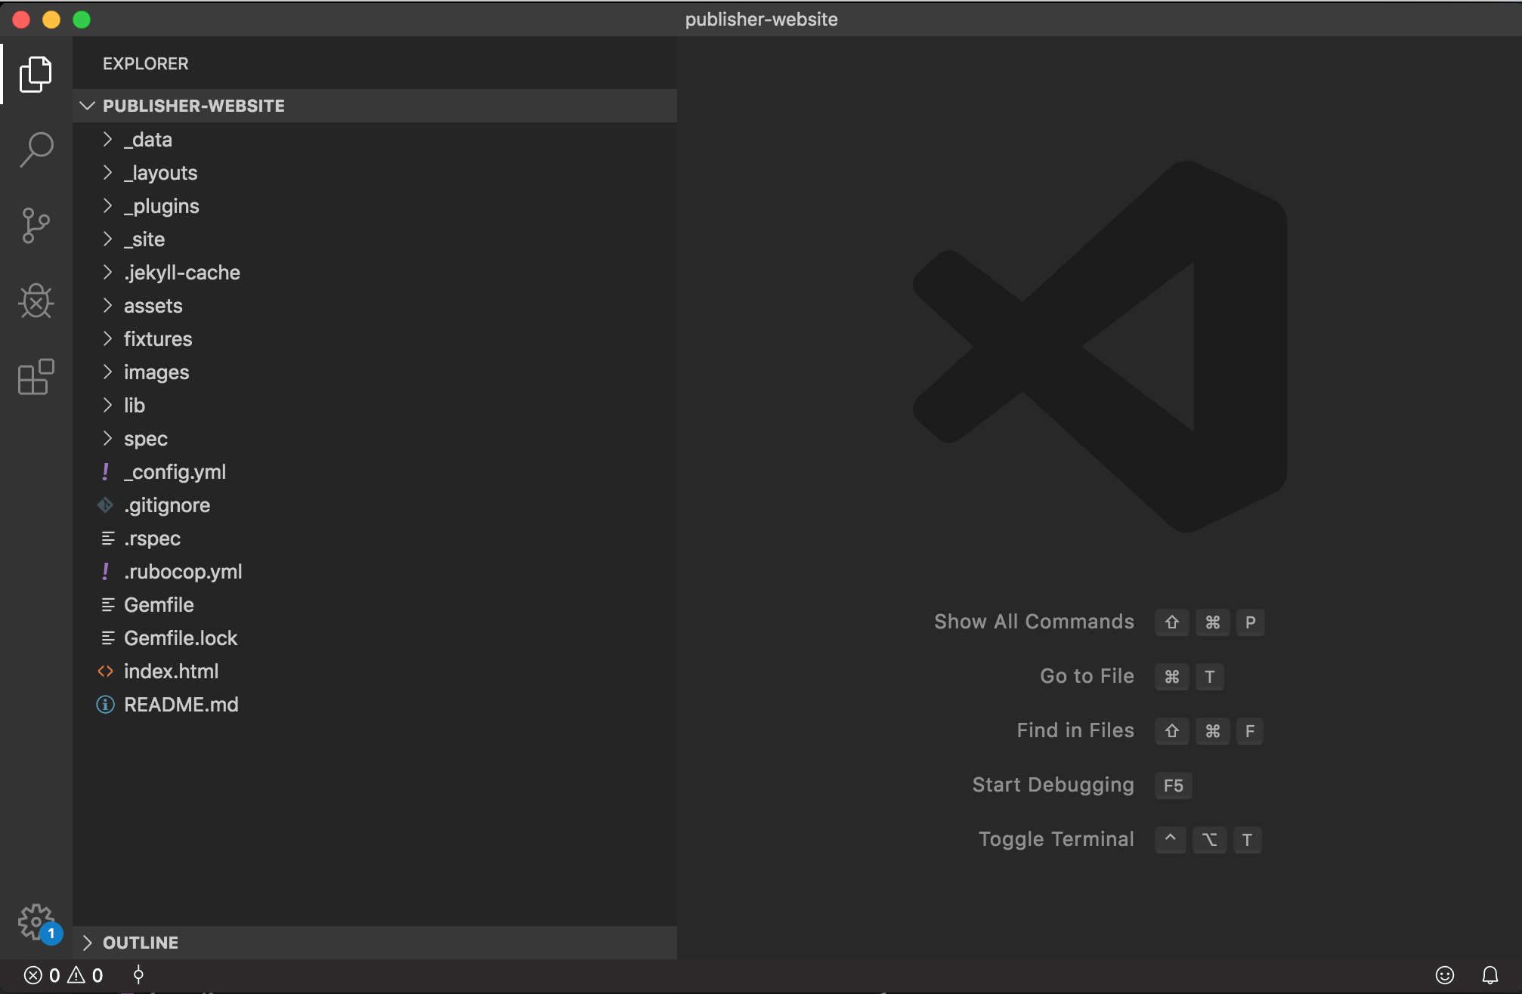This screenshot has width=1522, height=994.
Task: Click the Gemfile.lock text file icon
Action: click(x=108, y=638)
